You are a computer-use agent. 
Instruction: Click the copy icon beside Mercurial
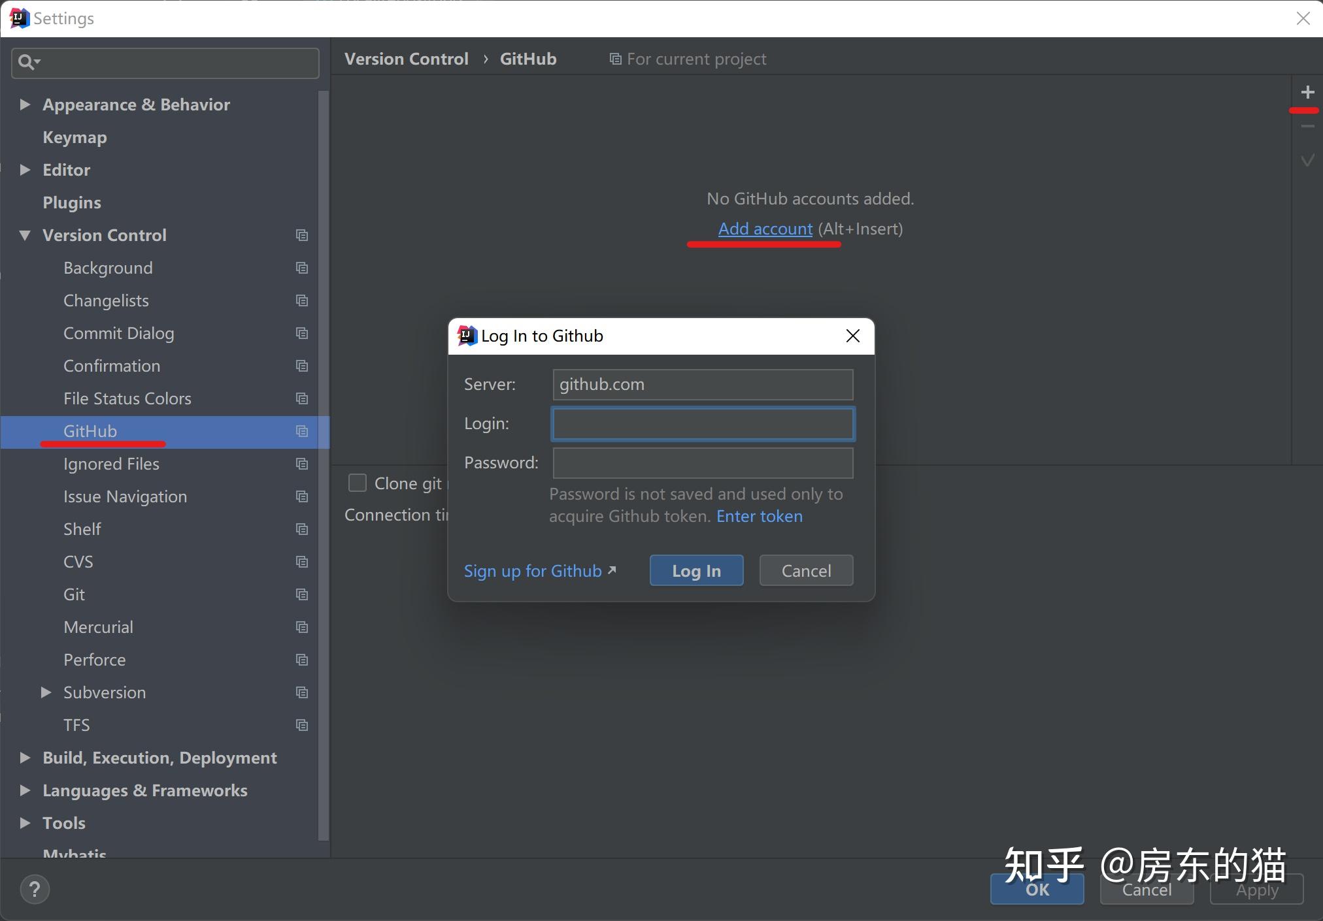[301, 626]
